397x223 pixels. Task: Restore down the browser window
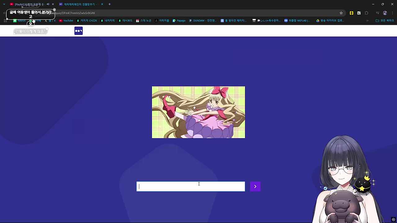[x=383, y=4]
